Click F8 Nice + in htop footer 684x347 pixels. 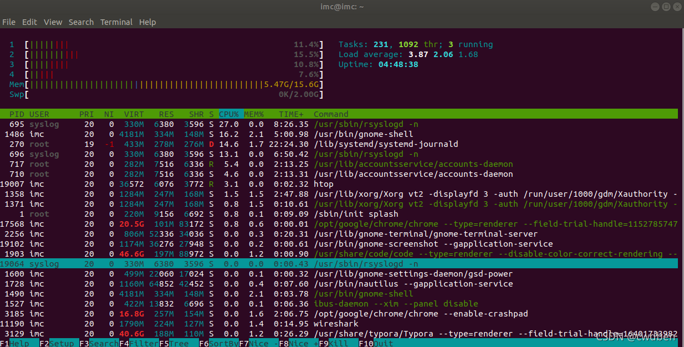(x=299, y=343)
